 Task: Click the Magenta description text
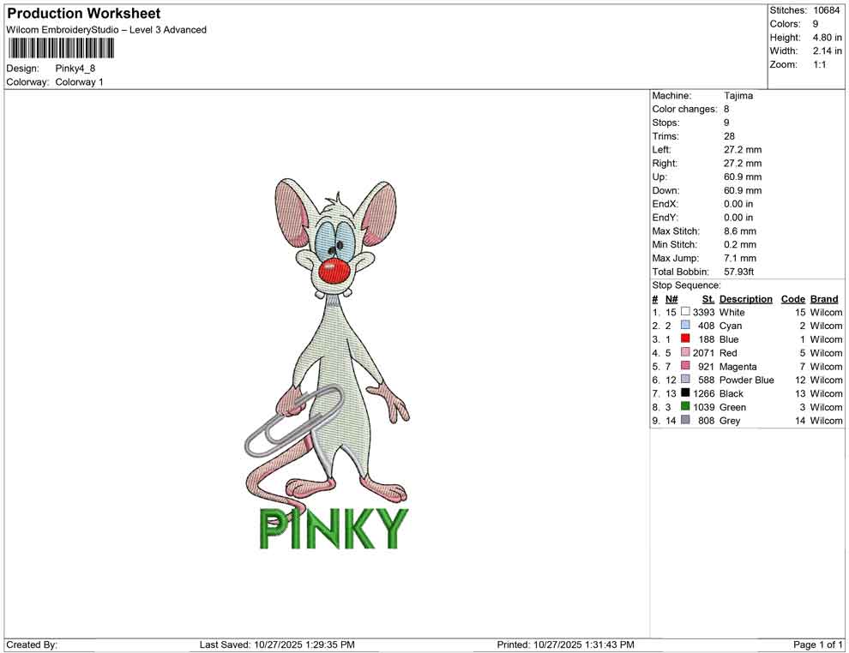coord(738,366)
